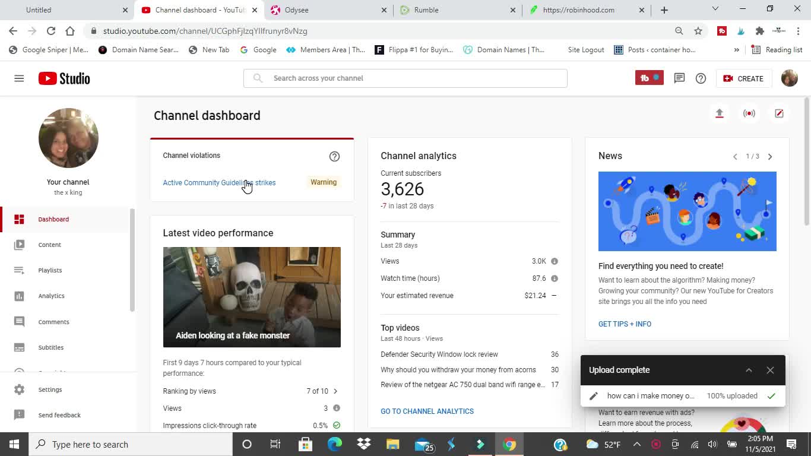Open the account avatar menu

(x=790, y=78)
